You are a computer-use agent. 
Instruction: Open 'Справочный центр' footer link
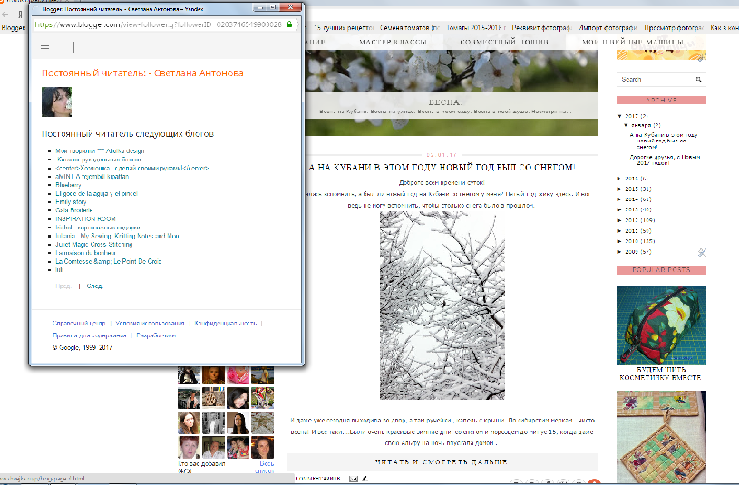click(79, 324)
